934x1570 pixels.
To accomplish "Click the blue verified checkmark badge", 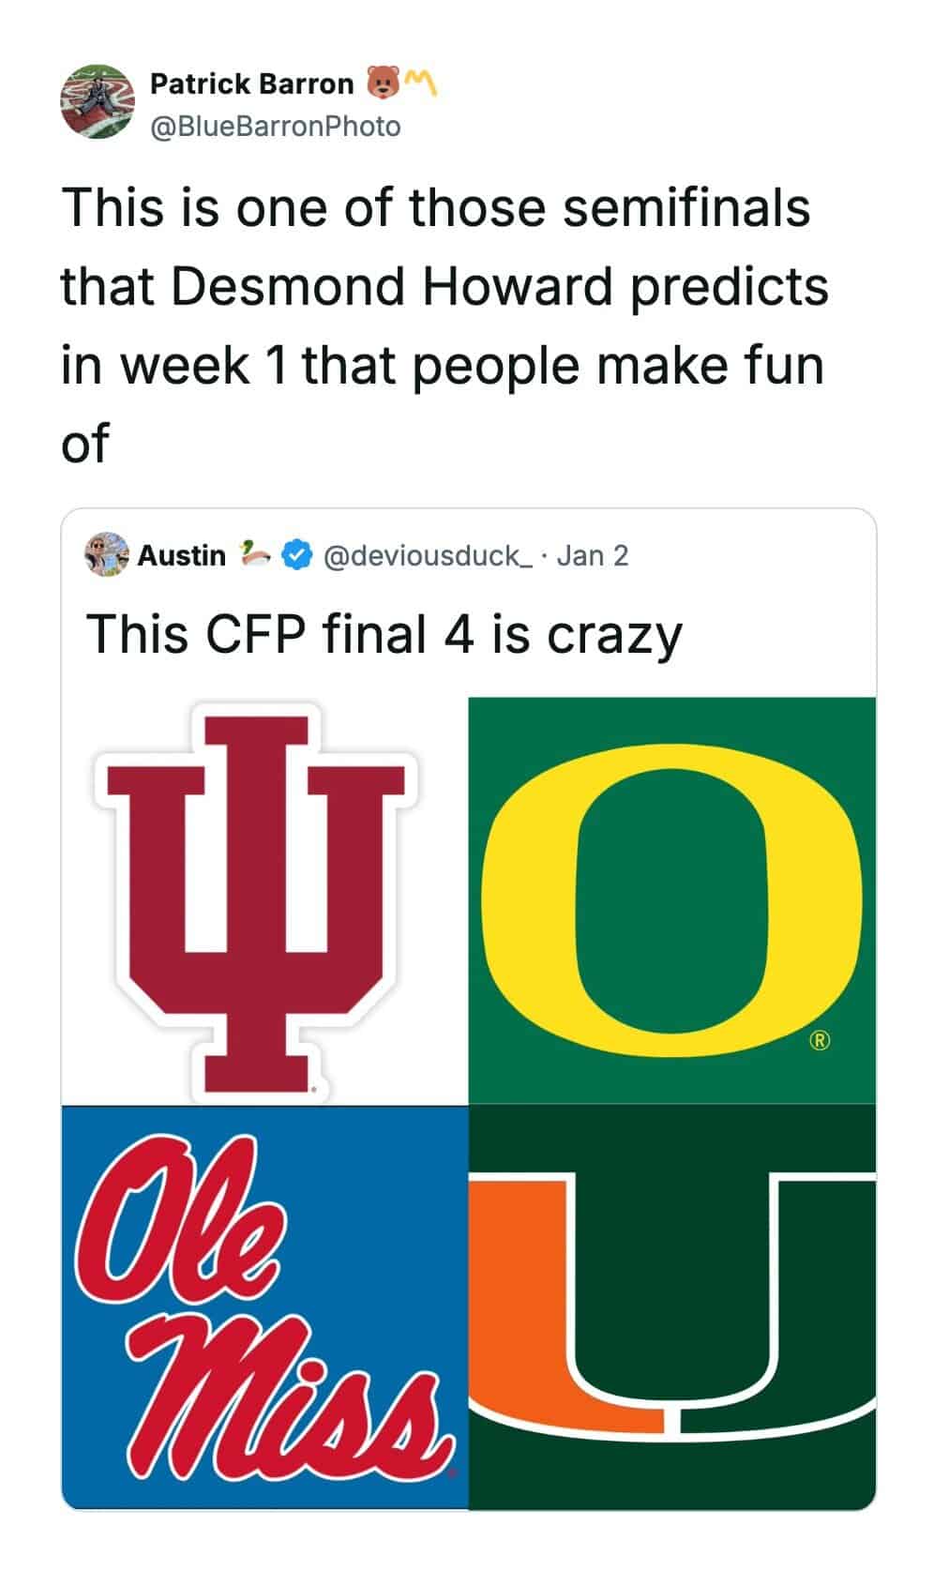I will [x=297, y=556].
